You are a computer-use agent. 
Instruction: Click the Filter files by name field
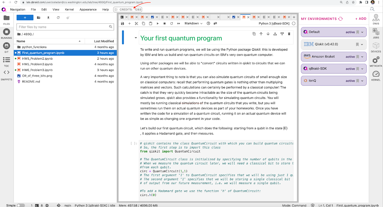[x=65, y=27]
